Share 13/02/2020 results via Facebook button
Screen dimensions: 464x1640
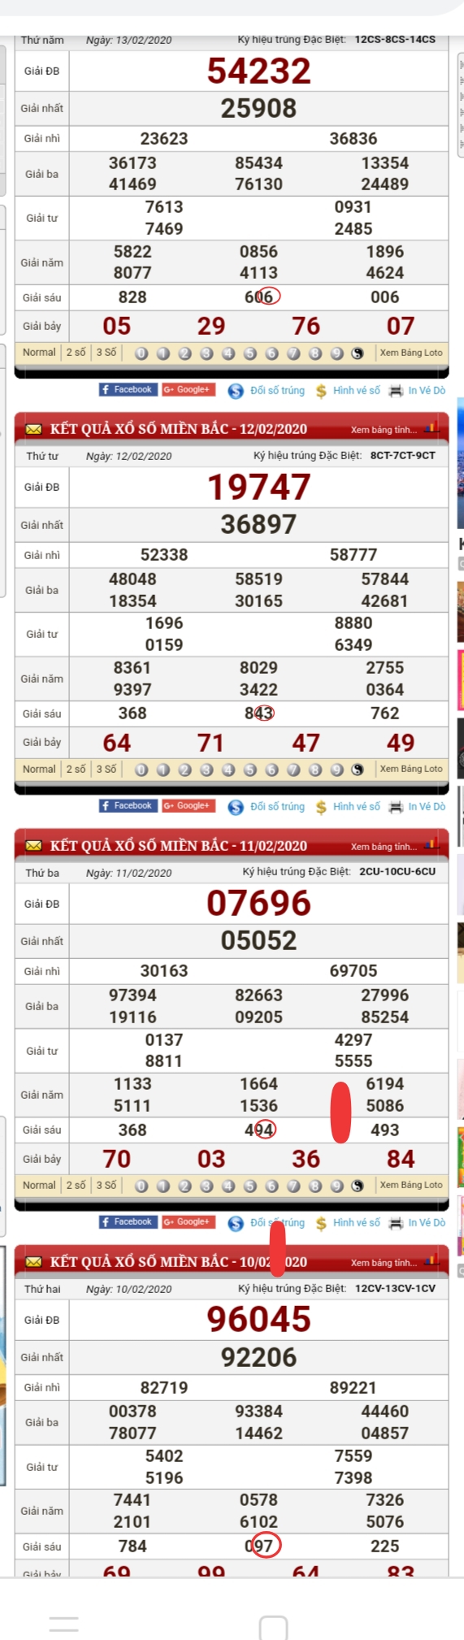coord(127,389)
